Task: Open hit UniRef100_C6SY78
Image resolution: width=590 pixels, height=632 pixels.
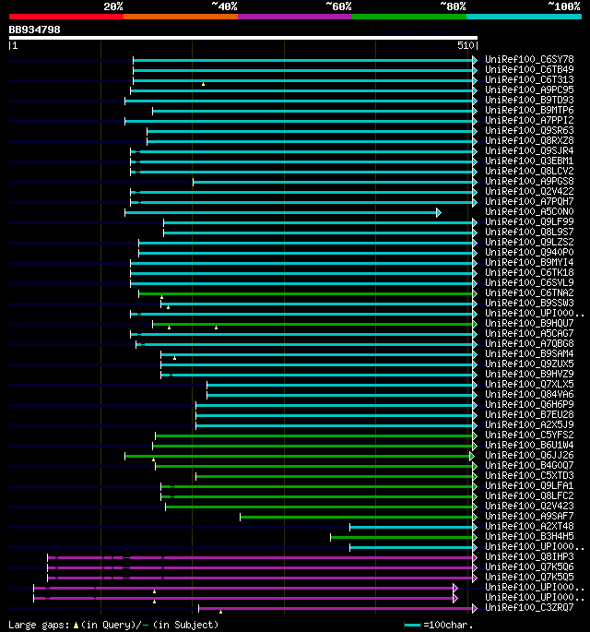Action: tap(529, 59)
